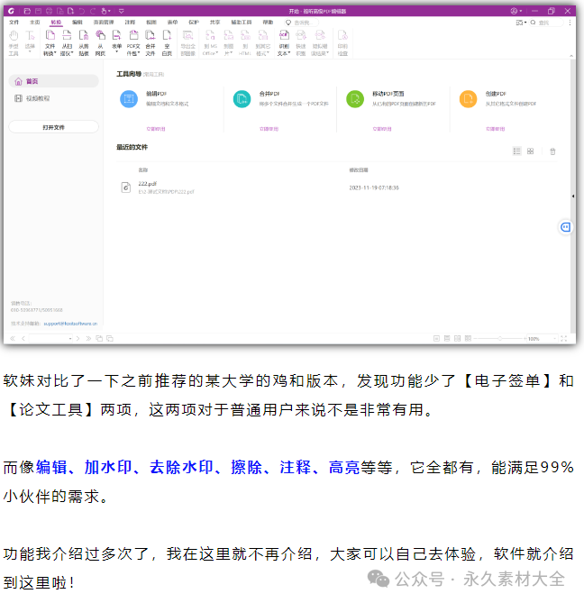Select 首页 Home in the sidebar
The height and width of the screenshot is (603, 584).
tap(53, 81)
